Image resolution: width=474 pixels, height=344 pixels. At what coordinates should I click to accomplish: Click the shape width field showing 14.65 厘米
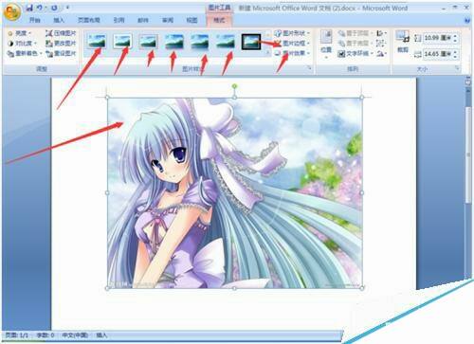coord(437,54)
